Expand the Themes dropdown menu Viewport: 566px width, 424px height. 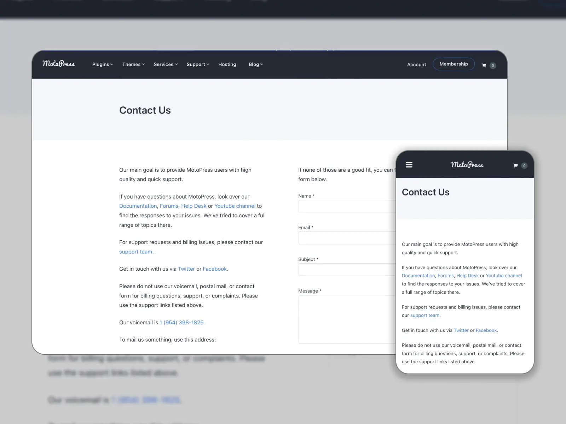pyautogui.click(x=133, y=64)
